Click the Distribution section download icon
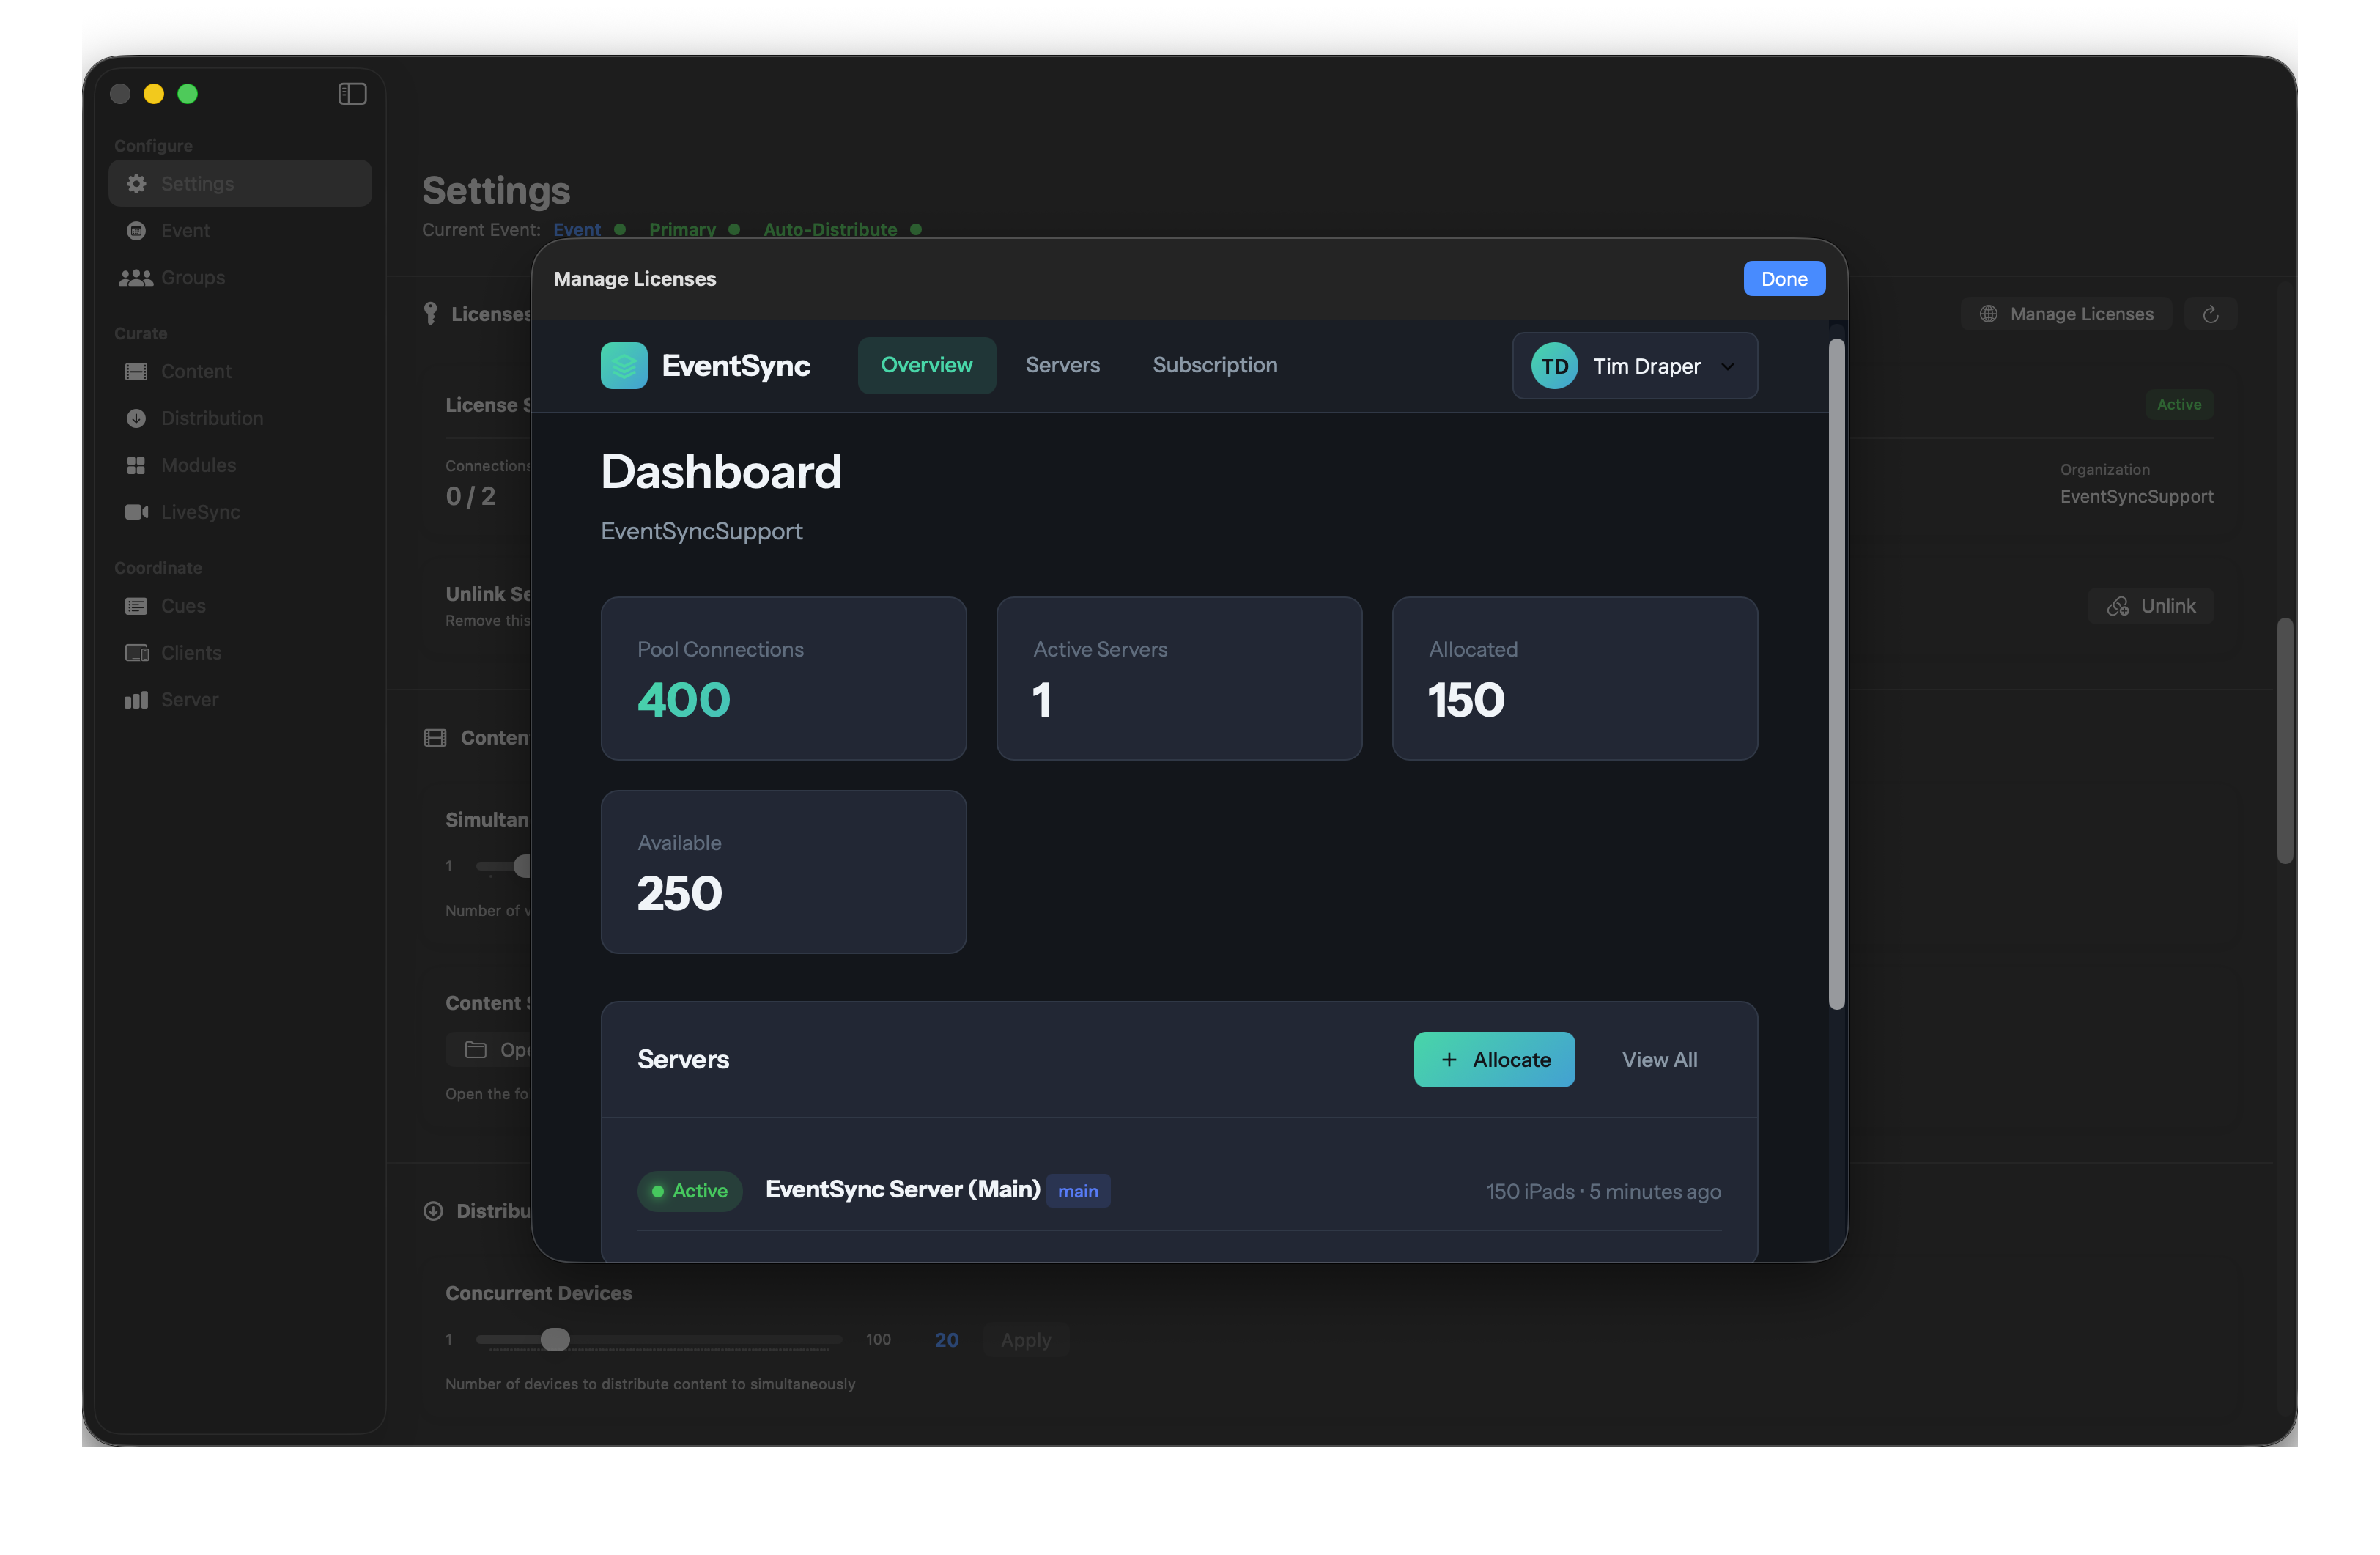Viewport: 2380px width, 1555px height. coord(433,1212)
